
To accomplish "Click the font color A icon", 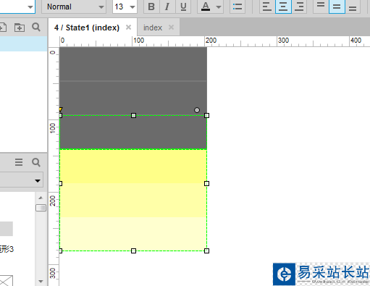I will [x=206, y=7].
